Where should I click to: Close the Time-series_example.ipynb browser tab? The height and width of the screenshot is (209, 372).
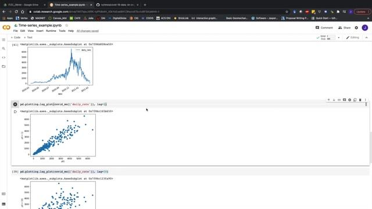pyautogui.click(x=91, y=5)
